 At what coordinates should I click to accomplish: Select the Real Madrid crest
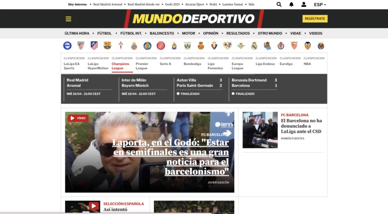254,46
